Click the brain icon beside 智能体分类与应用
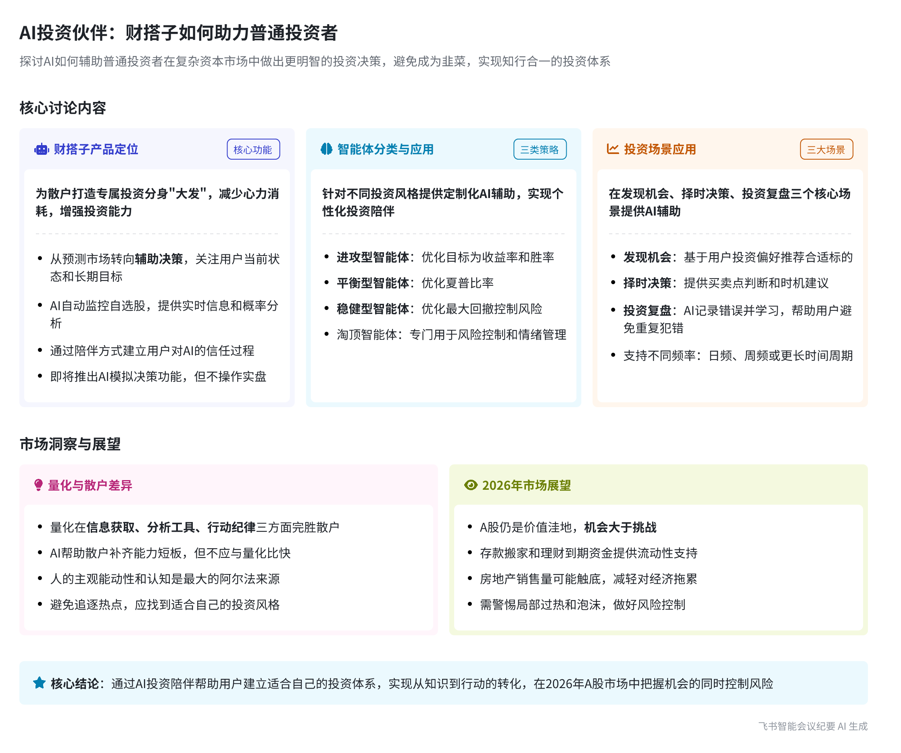 click(327, 149)
